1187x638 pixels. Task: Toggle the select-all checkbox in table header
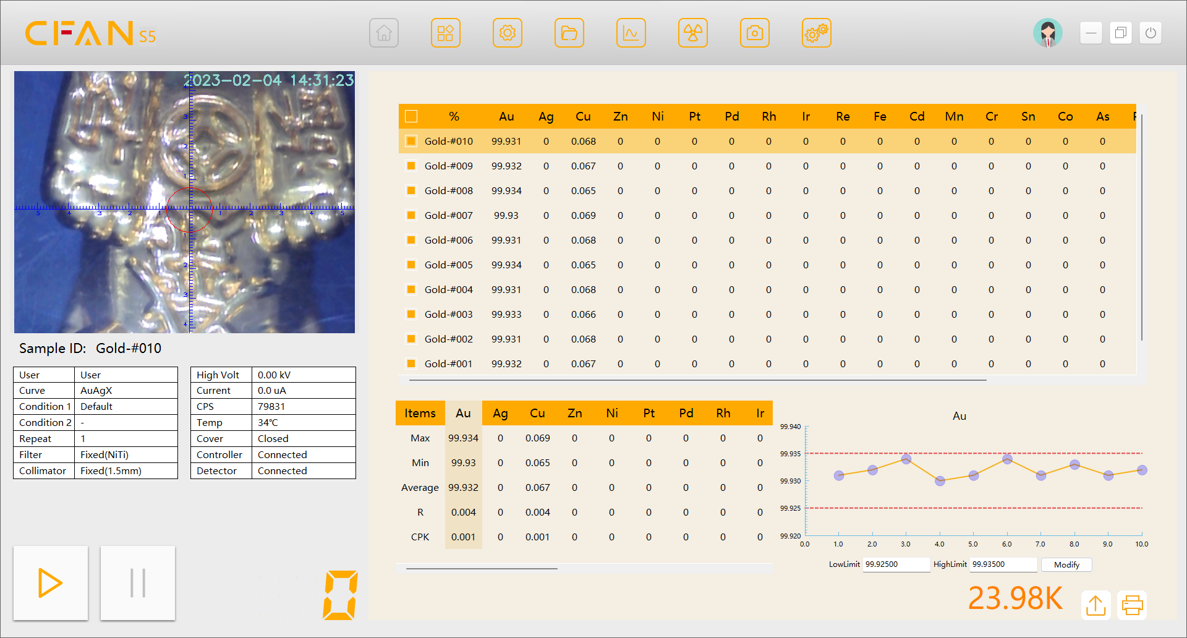[x=411, y=116]
